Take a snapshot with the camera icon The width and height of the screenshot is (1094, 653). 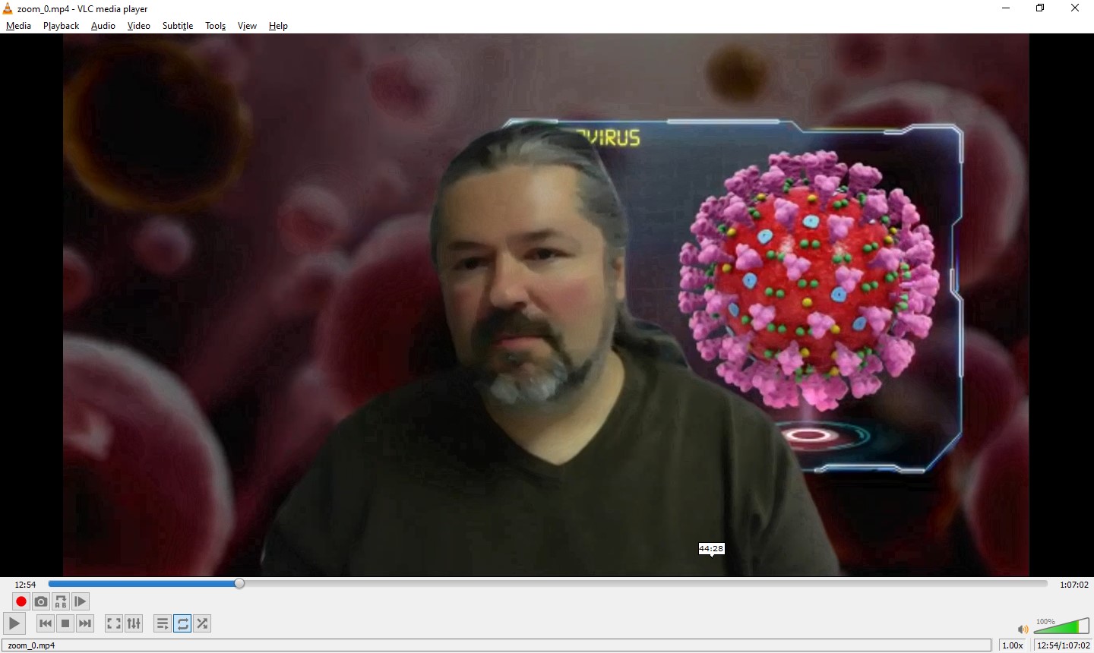pos(41,602)
